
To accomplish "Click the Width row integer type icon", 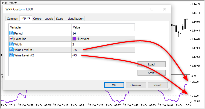I will [x=11, y=44].
